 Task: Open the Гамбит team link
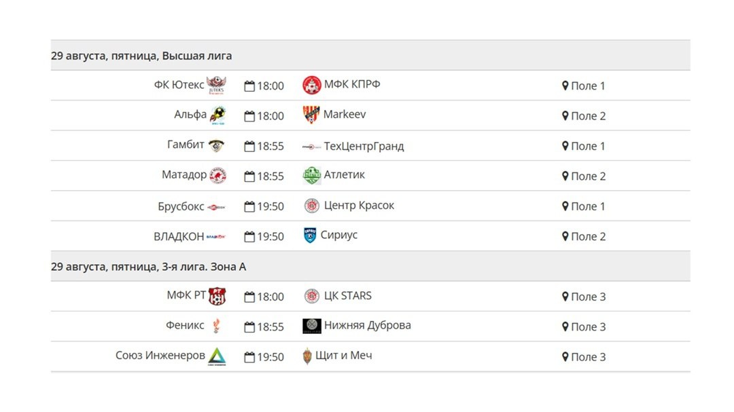point(186,145)
